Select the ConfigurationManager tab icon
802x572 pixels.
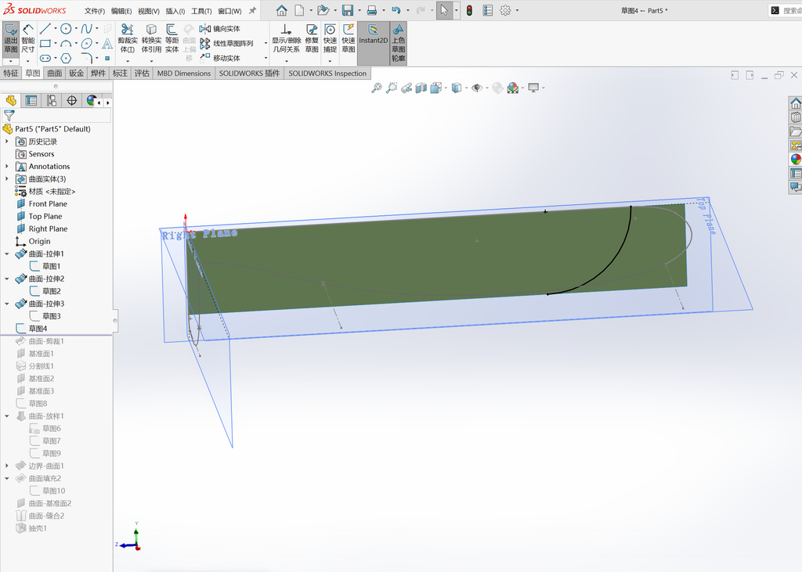(52, 101)
